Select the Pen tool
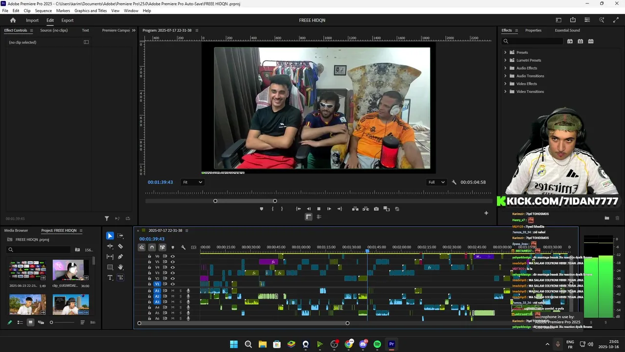This screenshot has height=352, width=625. (x=121, y=257)
